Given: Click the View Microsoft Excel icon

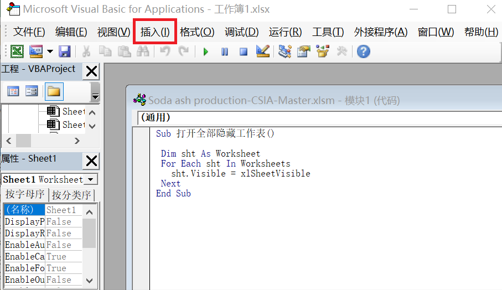Looking at the screenshot, I should tap(17, 51).
